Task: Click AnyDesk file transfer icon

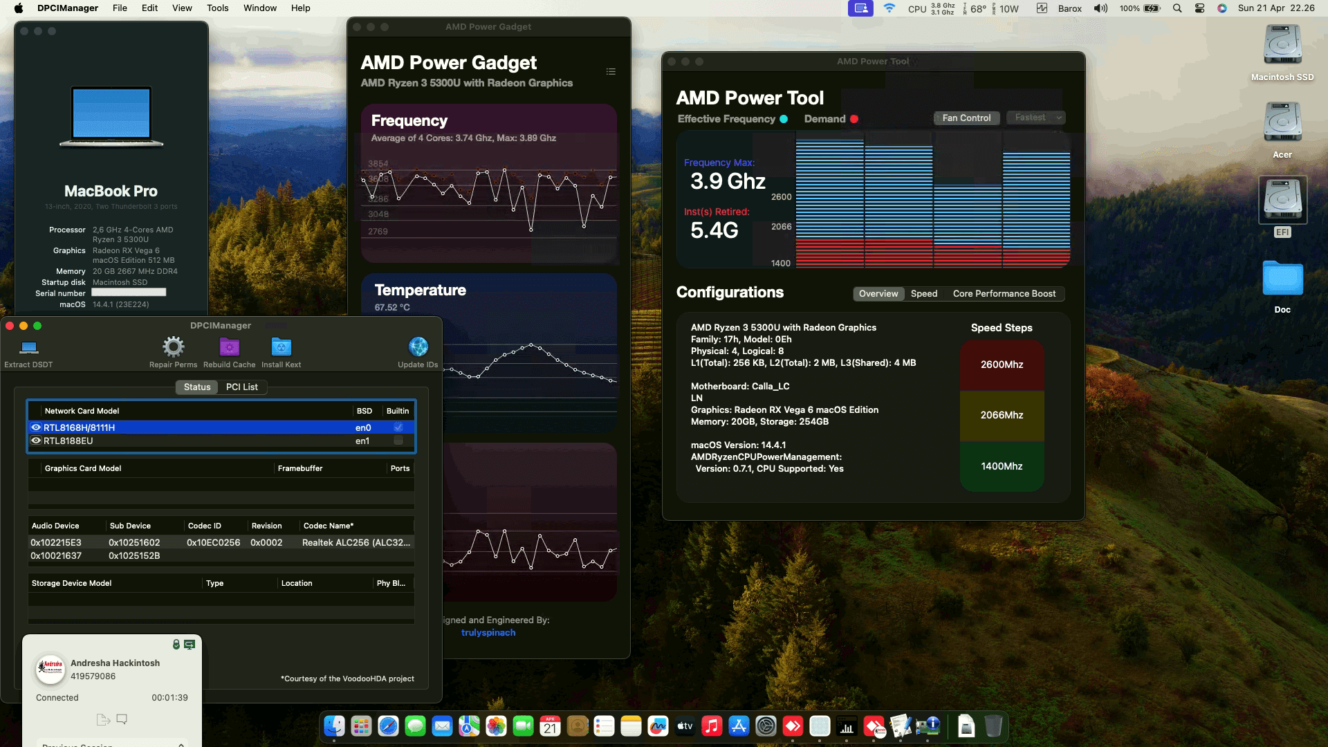Action: (103, 719)
